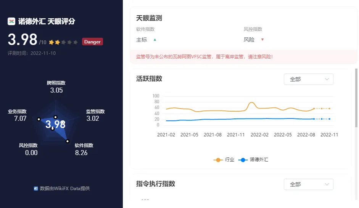The height and width of the screenshot is (208, 359).
Task: Click the 风险 risk control status
Action: click(x=249, y=40)
